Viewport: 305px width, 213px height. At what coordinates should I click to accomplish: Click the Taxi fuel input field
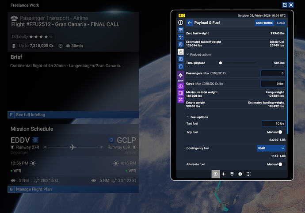274,124
